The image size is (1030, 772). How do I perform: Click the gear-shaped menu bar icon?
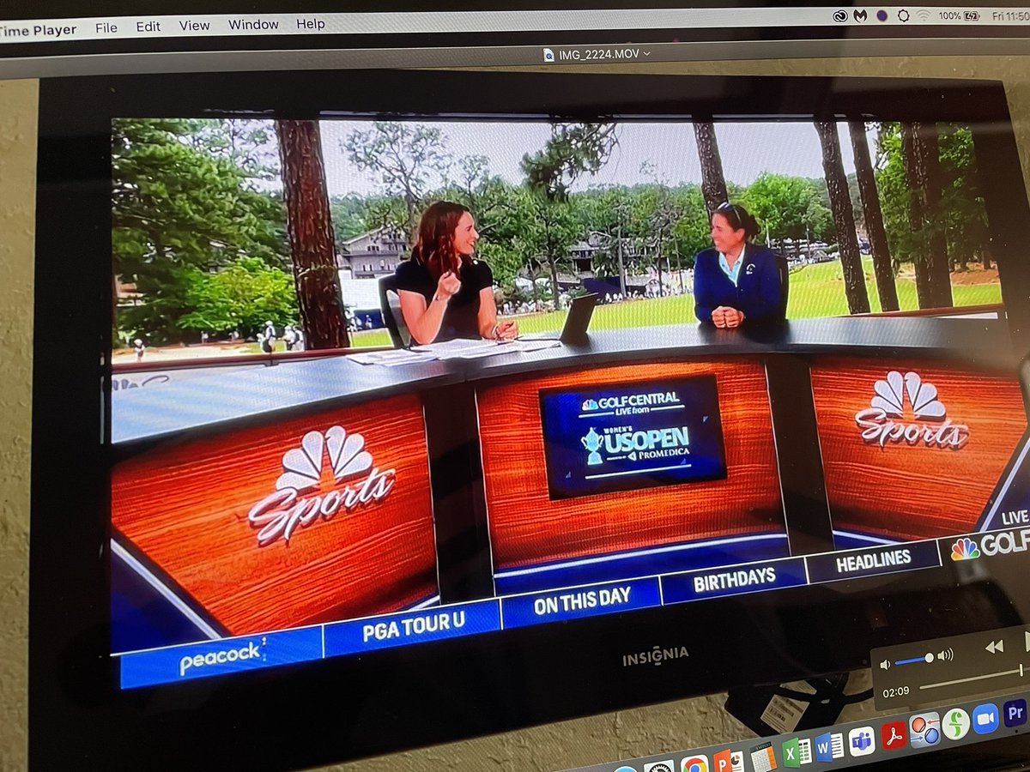coord(903,15)
